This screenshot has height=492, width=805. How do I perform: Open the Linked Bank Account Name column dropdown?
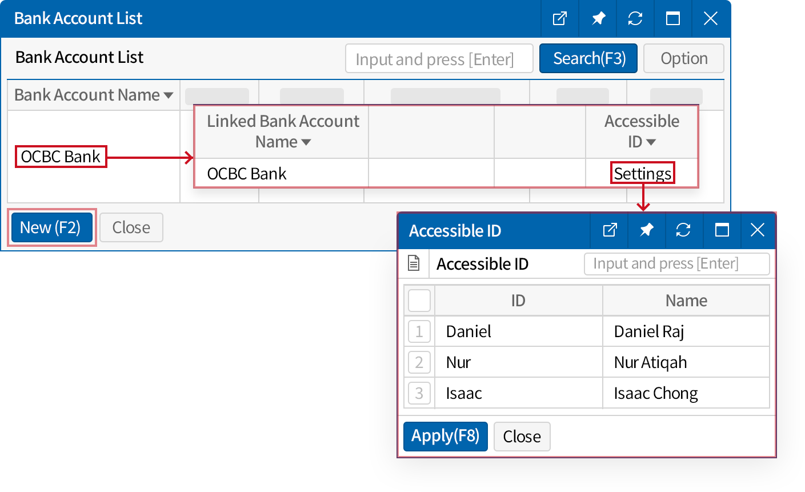[x=306, y=142]
